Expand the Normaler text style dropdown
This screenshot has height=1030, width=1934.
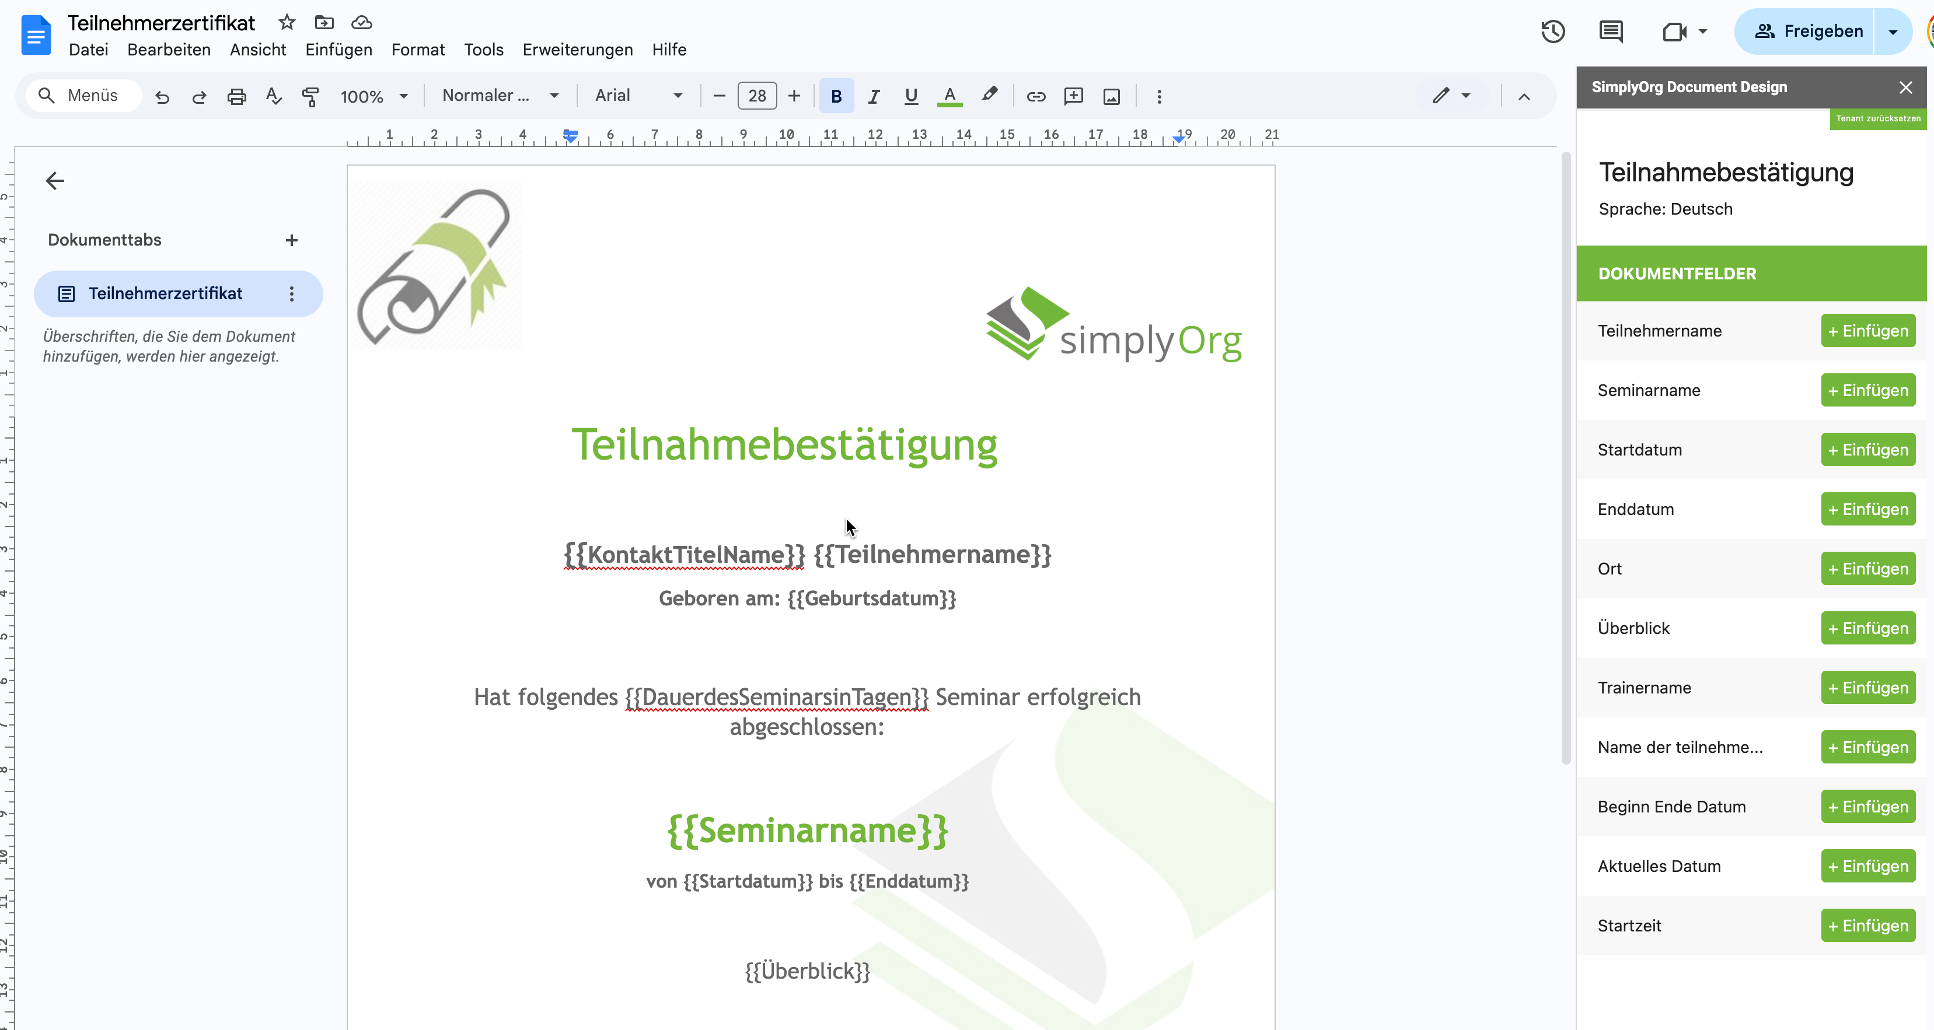[500, 95]
